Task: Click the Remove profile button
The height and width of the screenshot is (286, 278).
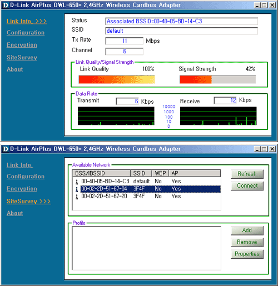Action: pyautogui.click(x=247, y=242)
